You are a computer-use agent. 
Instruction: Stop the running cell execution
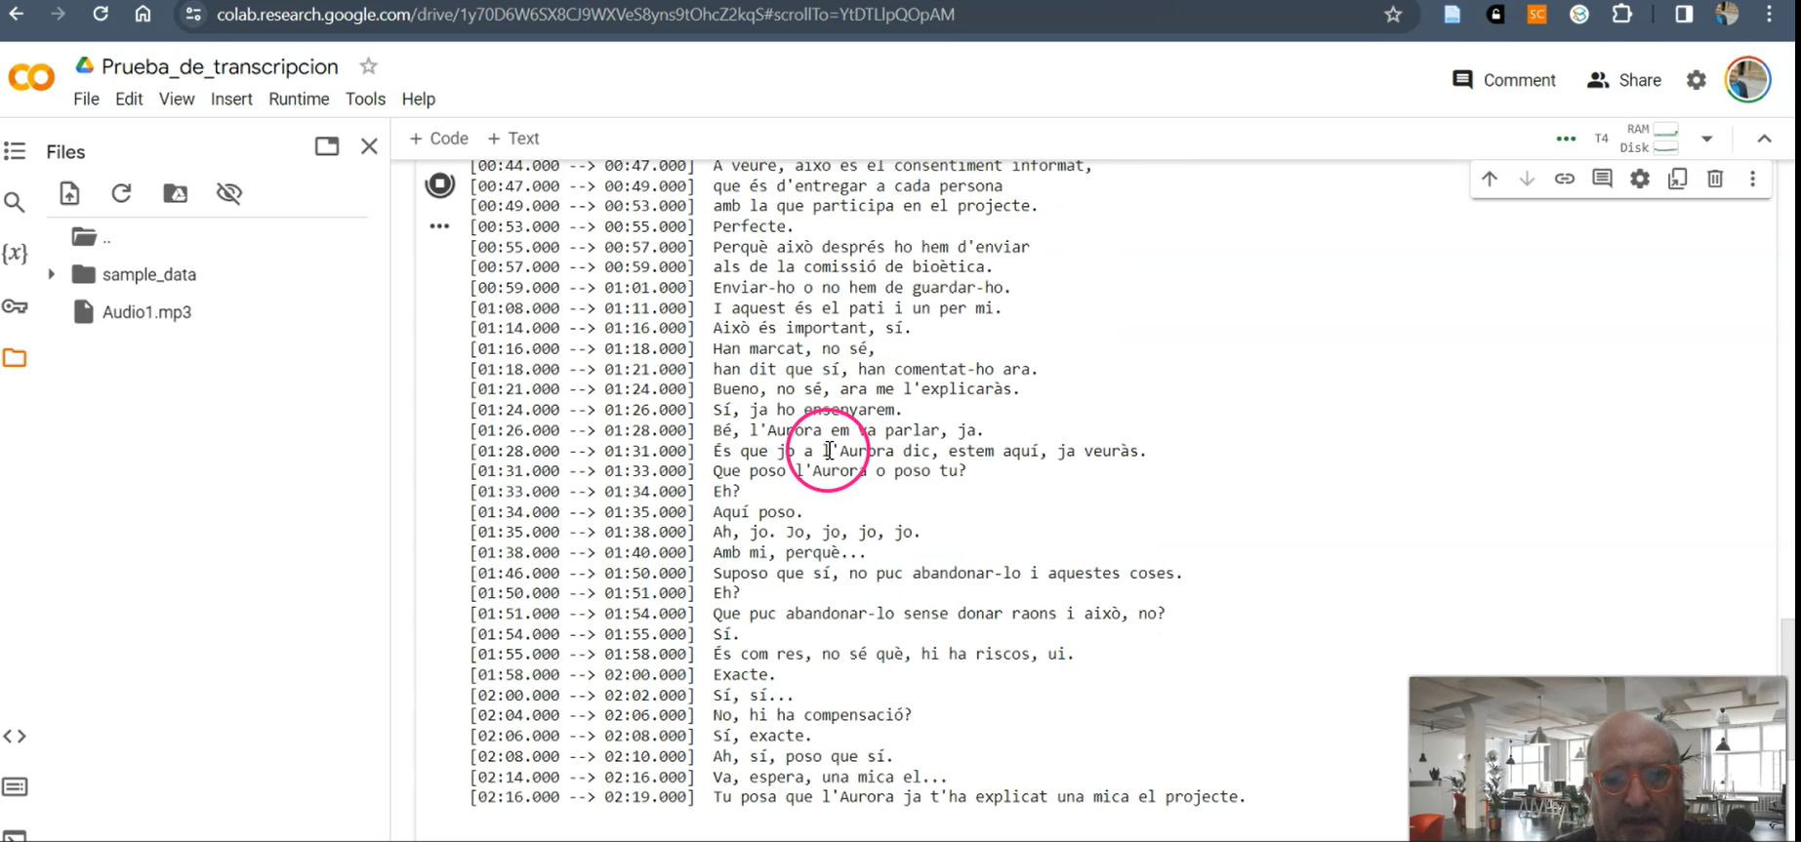click(439, 184)
